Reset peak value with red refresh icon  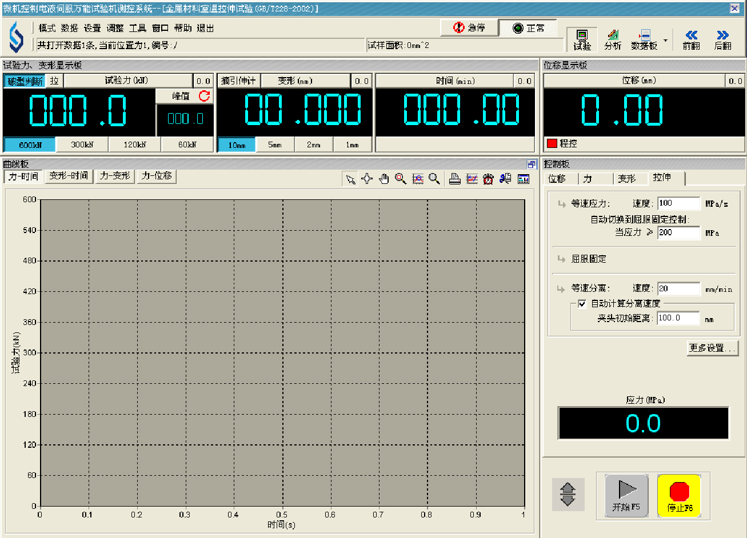[204, 96]
